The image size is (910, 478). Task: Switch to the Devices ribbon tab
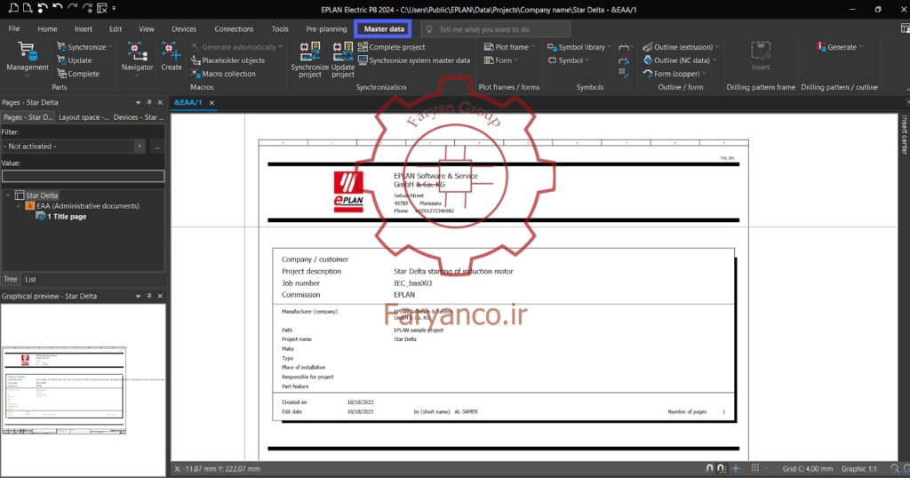[x=184, y=29]
